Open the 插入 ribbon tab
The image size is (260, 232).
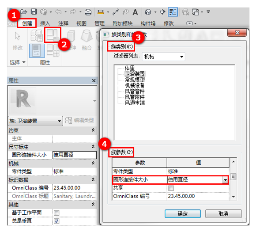[45, 23]
